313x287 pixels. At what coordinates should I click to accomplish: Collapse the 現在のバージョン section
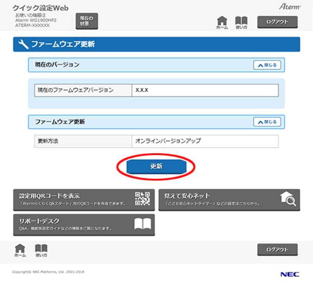267,65
